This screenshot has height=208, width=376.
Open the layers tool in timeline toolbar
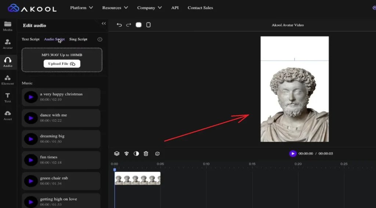pyautogui.click(x=117, y=154)
